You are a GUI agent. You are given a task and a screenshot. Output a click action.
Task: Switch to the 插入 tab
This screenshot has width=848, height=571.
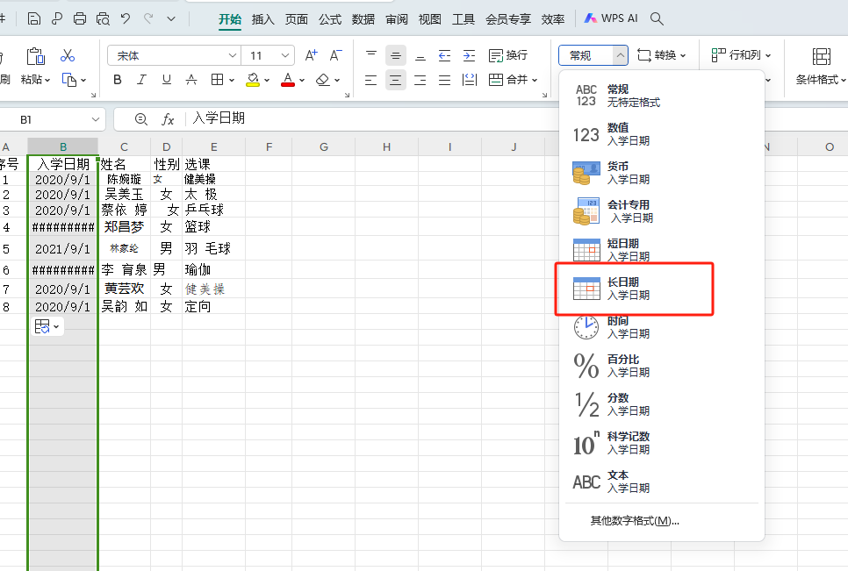coord(262,19)
